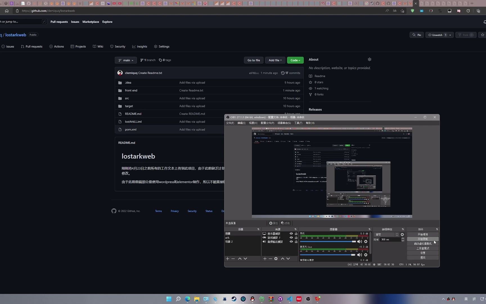Adjust the desktop audio volume slider in OBS
This screenshot has width=486, height=304.
(328, 242)
